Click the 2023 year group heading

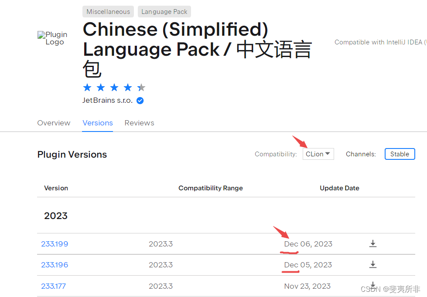point(55,216)
